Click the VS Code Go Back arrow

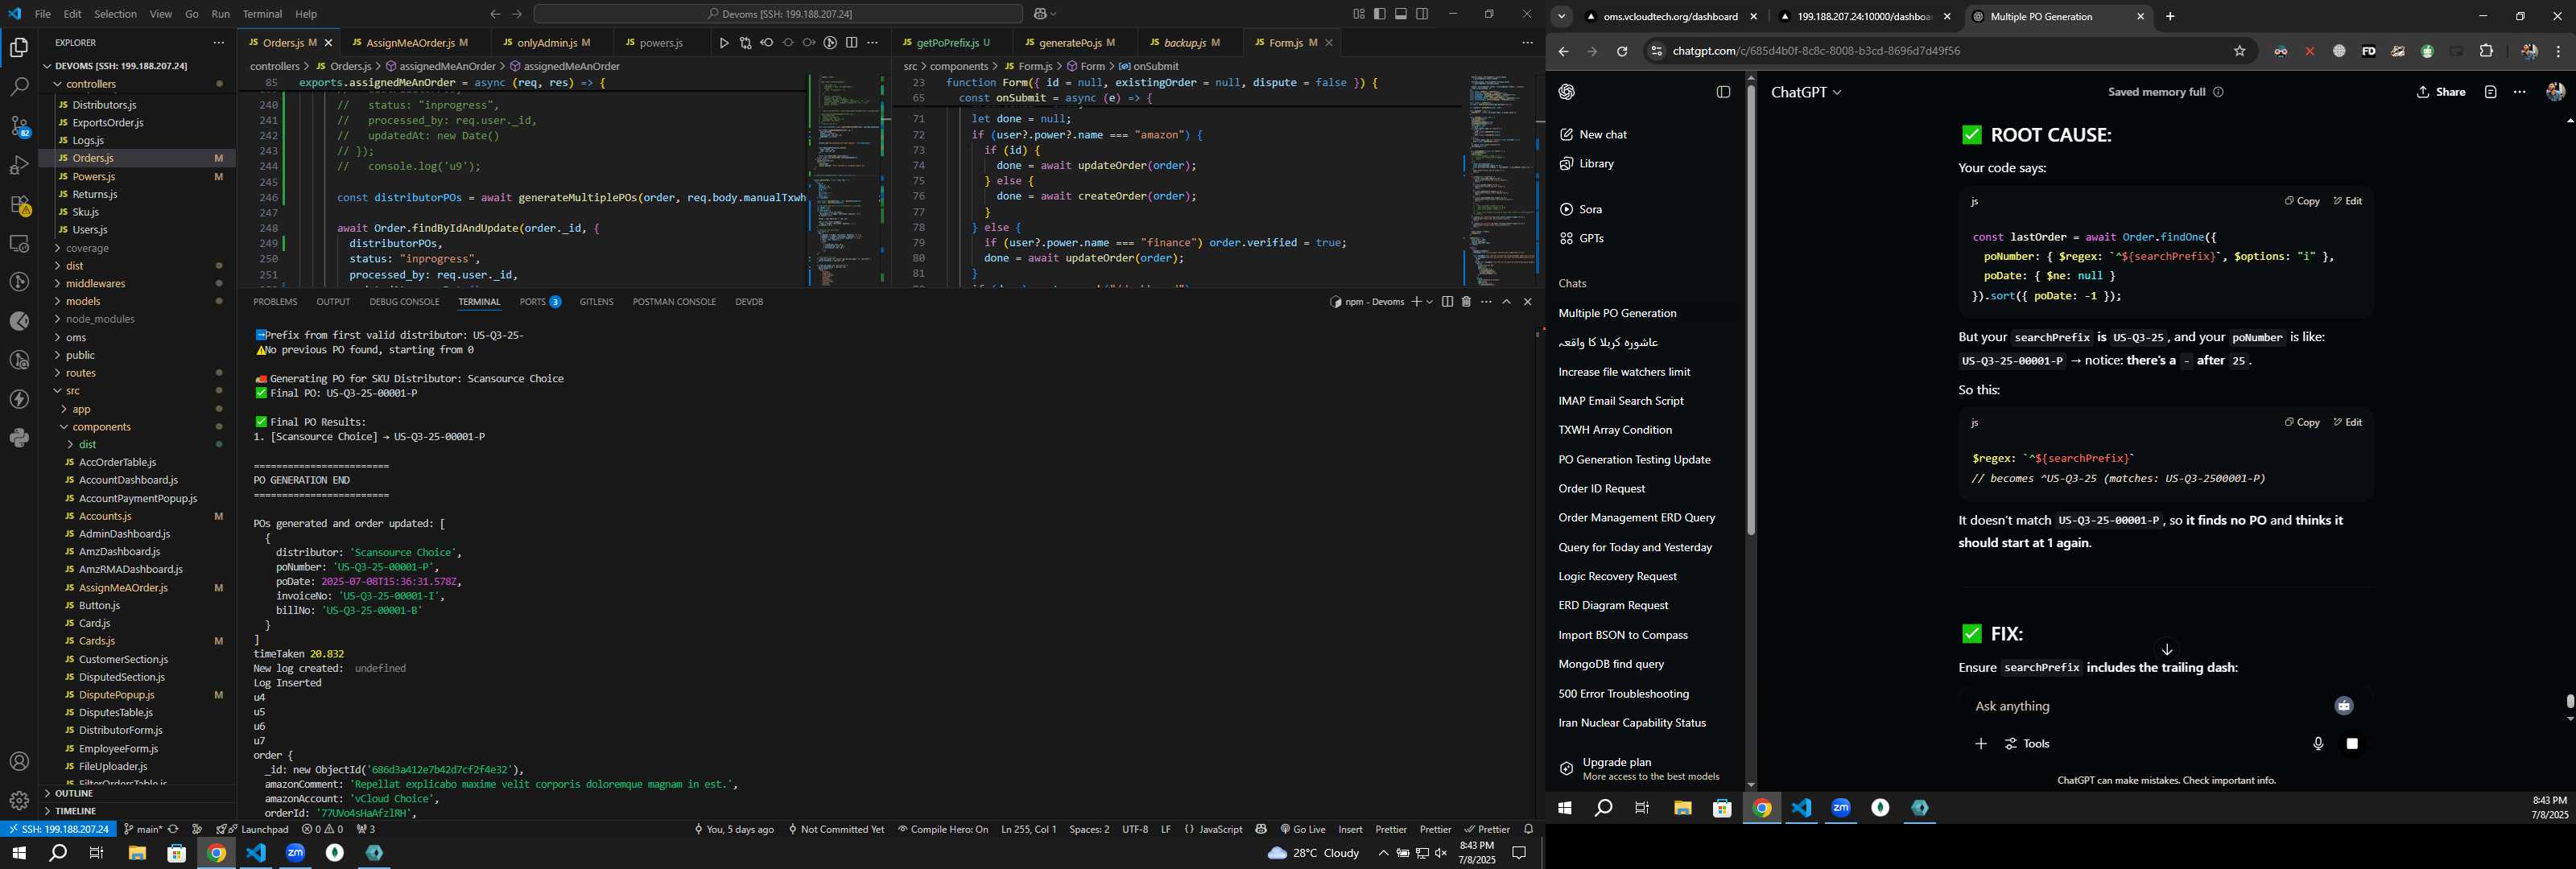tap(495, 14)
